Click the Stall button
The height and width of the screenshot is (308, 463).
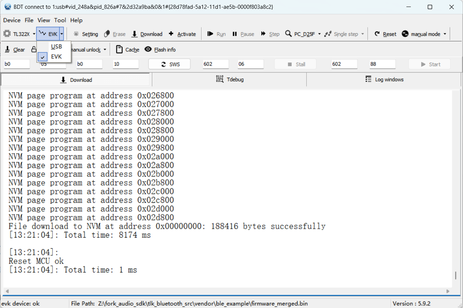click(295, 64)
